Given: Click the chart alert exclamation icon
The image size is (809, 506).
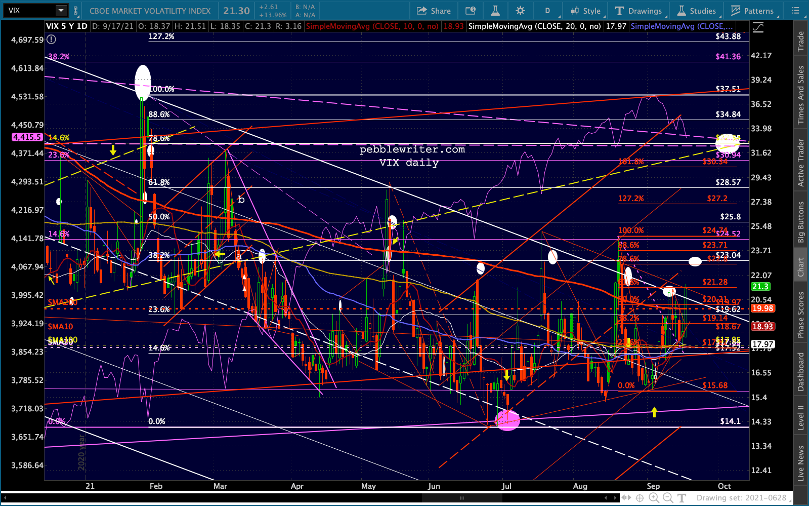Looking at the screenshot, I should pos(51,40).
